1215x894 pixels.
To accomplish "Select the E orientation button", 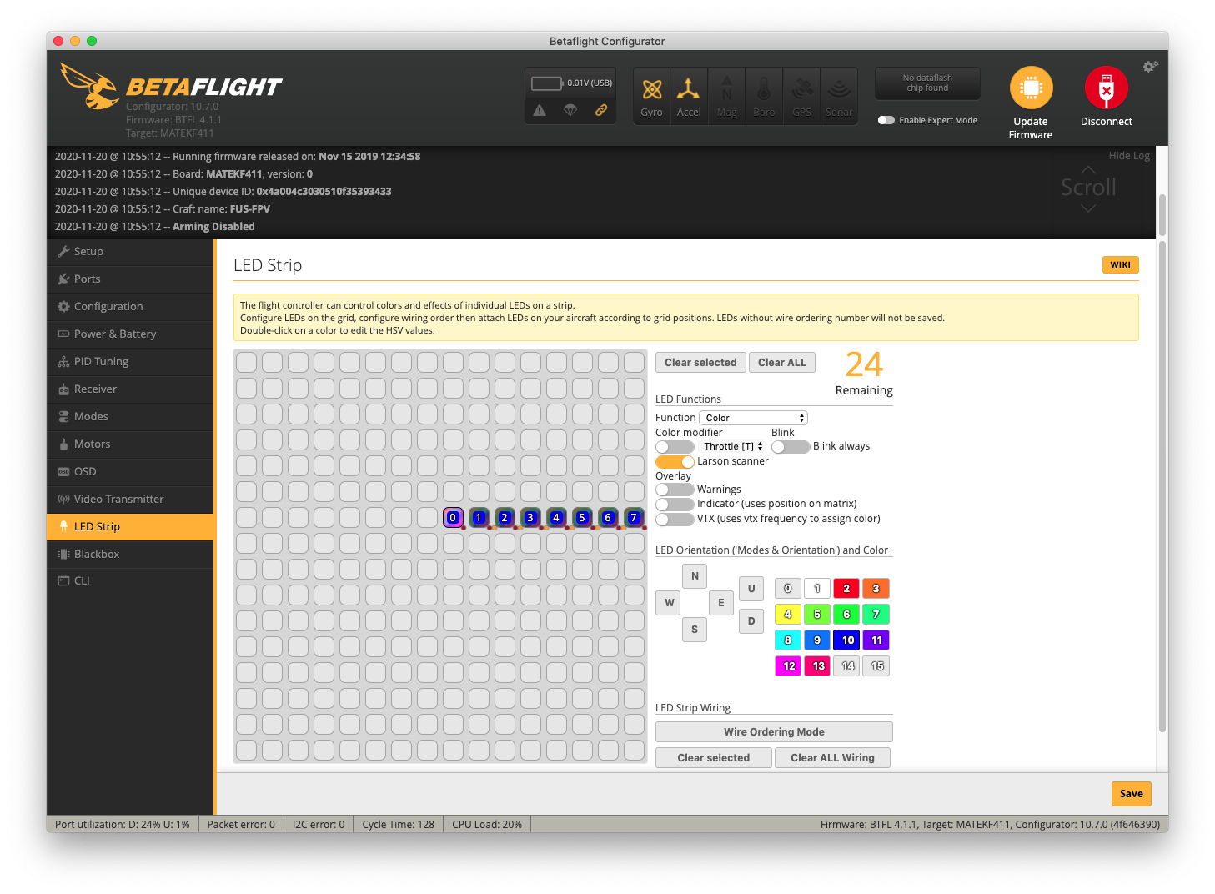I will pyautogui.click(x=721, y=603).
